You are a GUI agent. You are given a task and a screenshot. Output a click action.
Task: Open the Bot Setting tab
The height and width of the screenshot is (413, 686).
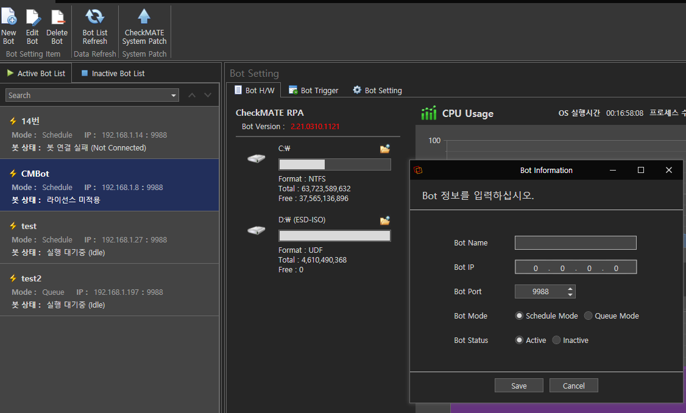coord(378,91)
